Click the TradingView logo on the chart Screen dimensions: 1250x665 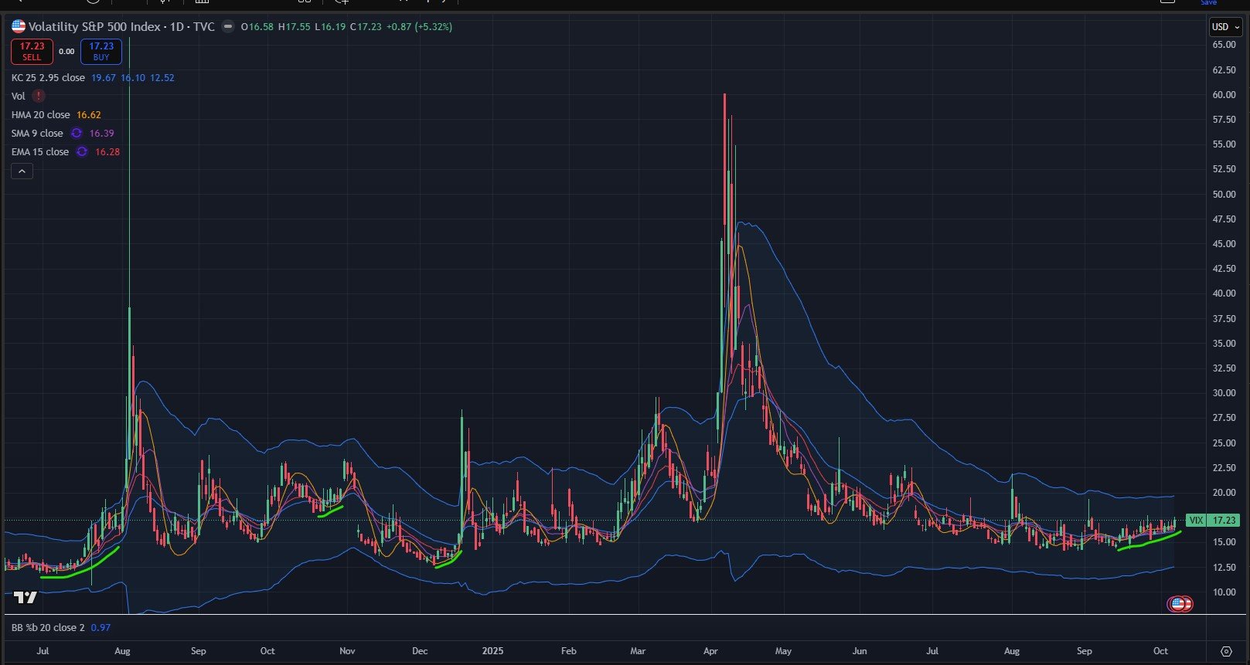tap(26, 598)
